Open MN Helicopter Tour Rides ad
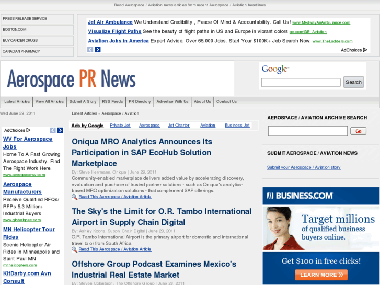Screen dimensions: 380x285 tap(29, 233)
